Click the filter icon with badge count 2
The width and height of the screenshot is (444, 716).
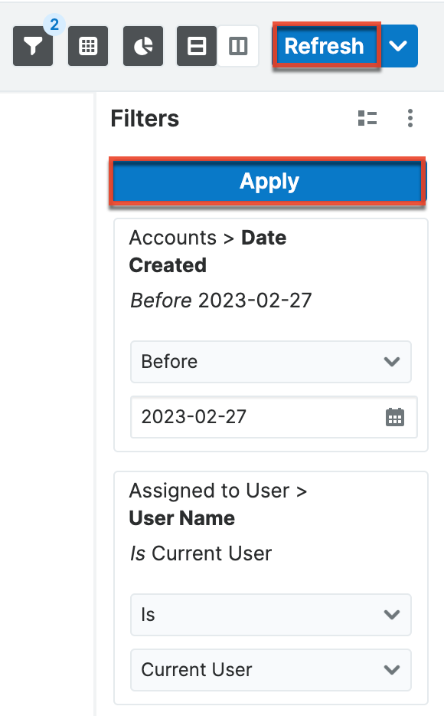[32, 46]
